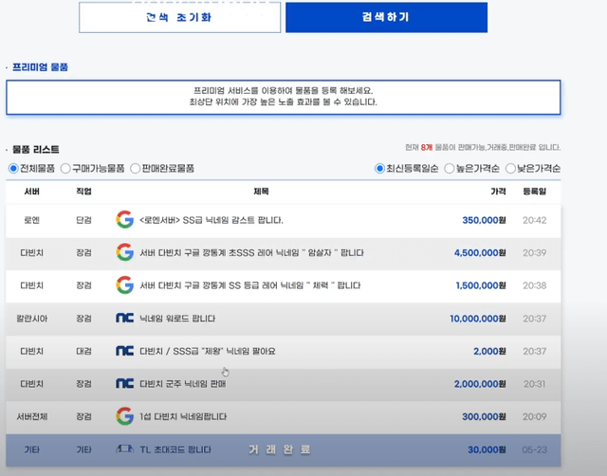Image resolution: width=607 pixels, height=476 pixels.
Task: Click the Google icon on the 로엔서버 listing
Action: [x=124, y=220]
